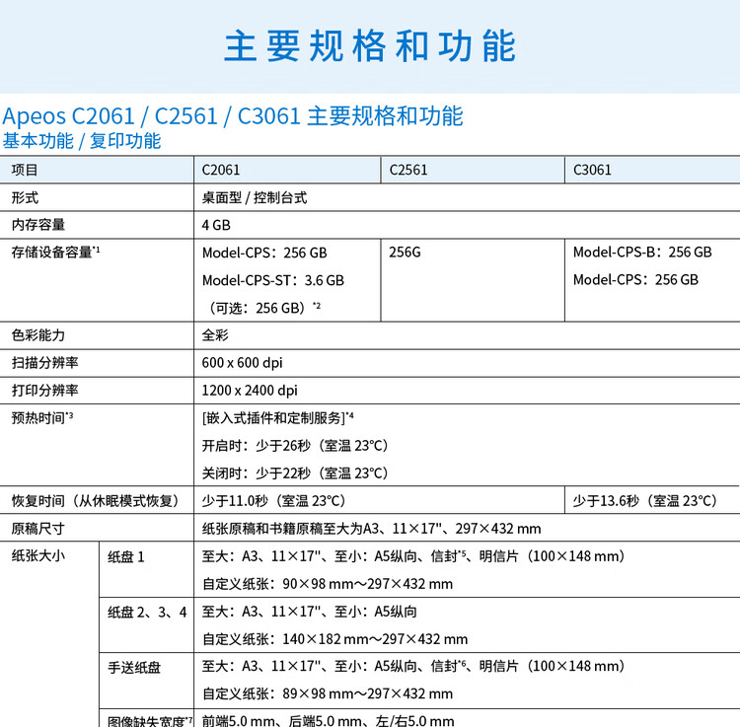740x727 pixels.
Task: Click the line 至大：A3、11×17"、至小：A5纵向 for trays 2-4
Action: tap(310, 612)
